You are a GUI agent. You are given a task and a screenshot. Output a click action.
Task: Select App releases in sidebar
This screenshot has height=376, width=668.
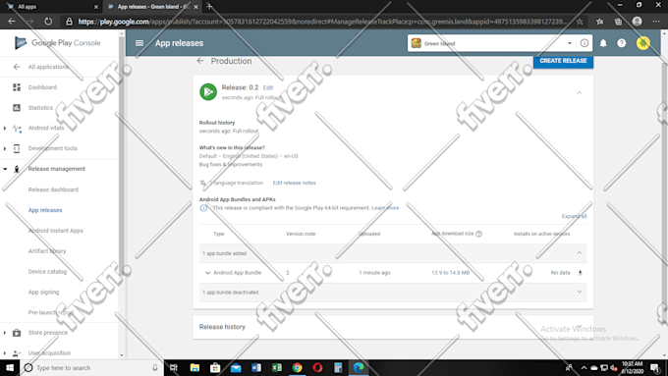click(45, 210)
